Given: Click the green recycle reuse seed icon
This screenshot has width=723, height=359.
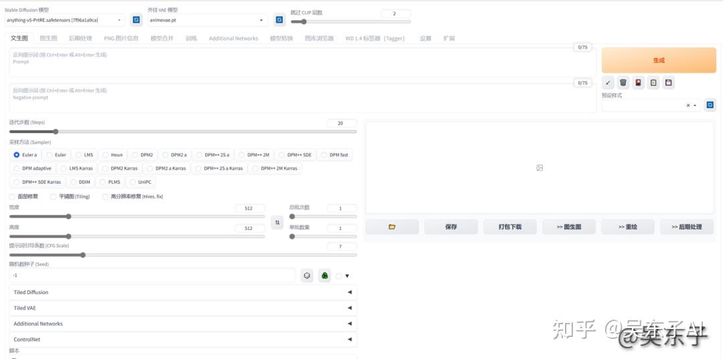Looking at the screenshot, I should [x=325, y=275].
